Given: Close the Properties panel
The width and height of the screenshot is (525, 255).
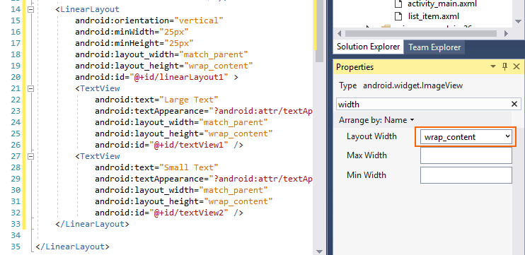Looking at the screenshot, I should click(x=517, y=66).
